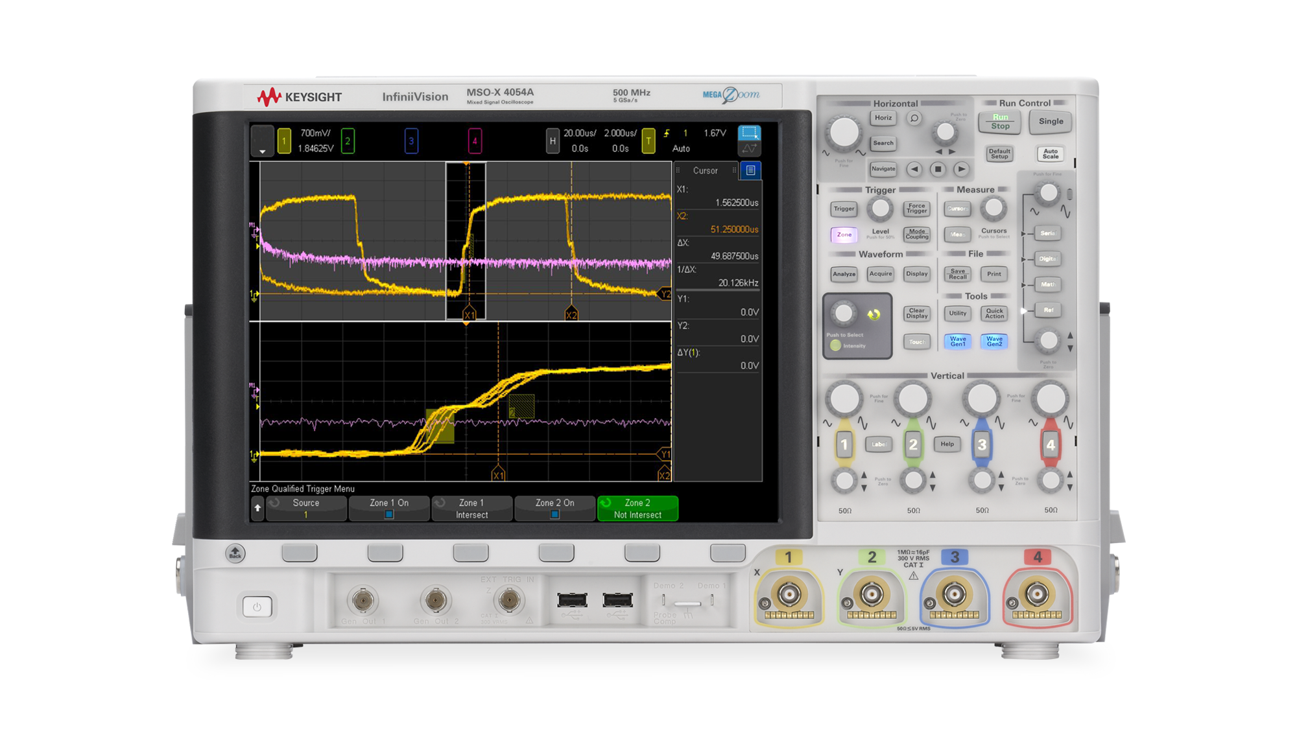Tap the T trigger settings badge
This screenshot has height=729, width=1297.
click(648, 141)
